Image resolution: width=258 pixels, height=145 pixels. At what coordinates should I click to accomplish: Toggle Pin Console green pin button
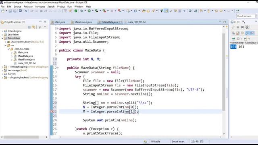pyautogui.click(x=233, y=39)
